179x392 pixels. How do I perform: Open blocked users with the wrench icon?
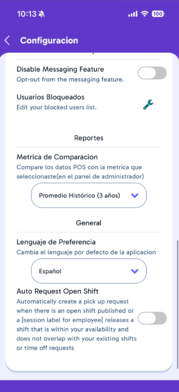point(148,104)
